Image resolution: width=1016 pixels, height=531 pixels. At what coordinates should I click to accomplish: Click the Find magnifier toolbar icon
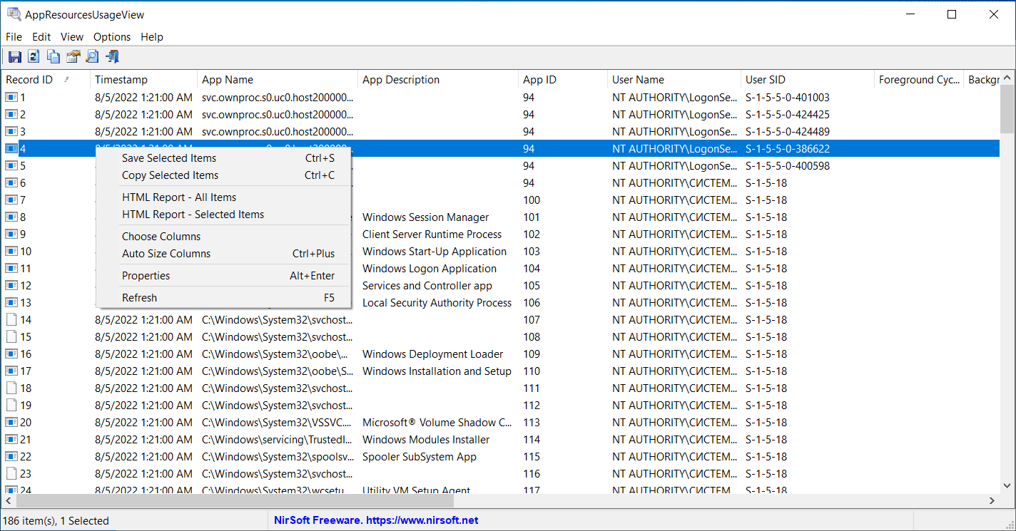pos(92,57)
